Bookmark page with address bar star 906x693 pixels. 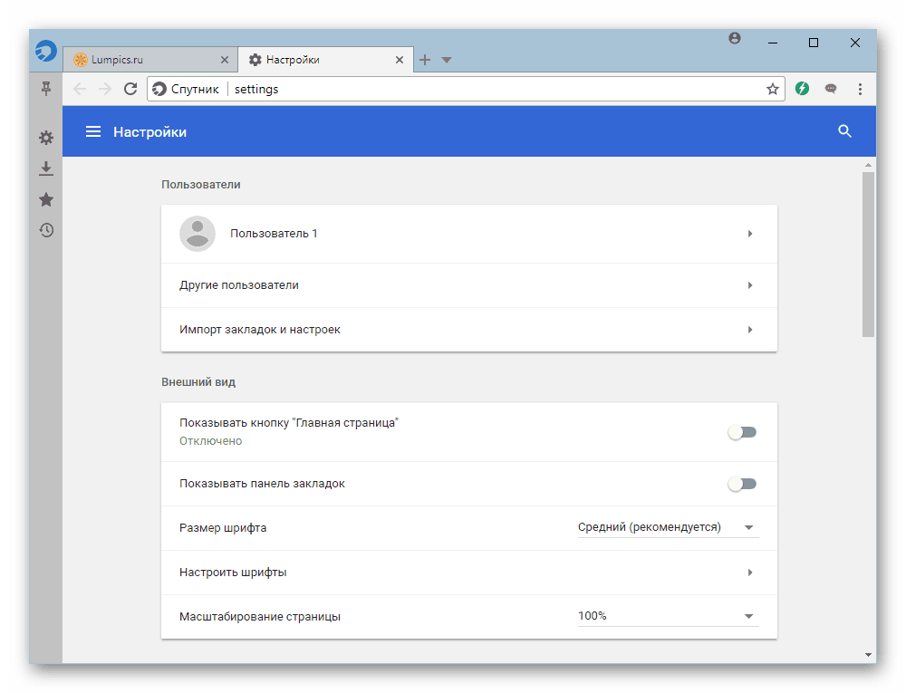point(772,89)
